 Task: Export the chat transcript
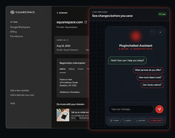[x=141, y=120]
